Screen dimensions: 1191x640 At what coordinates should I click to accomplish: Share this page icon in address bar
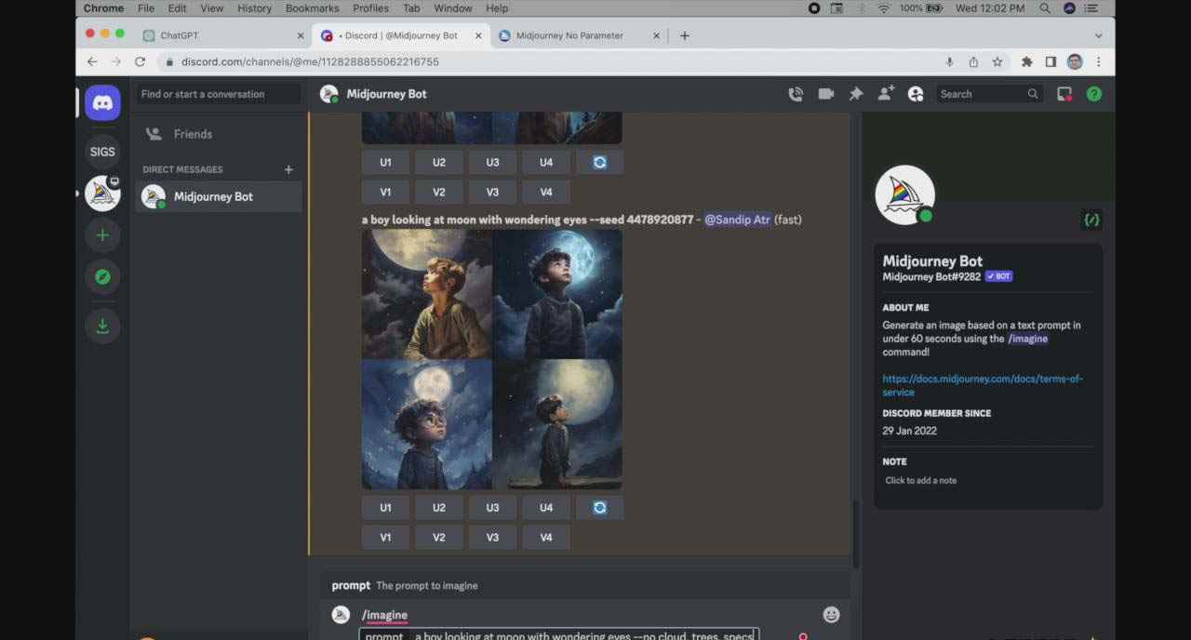click(973, 61)
